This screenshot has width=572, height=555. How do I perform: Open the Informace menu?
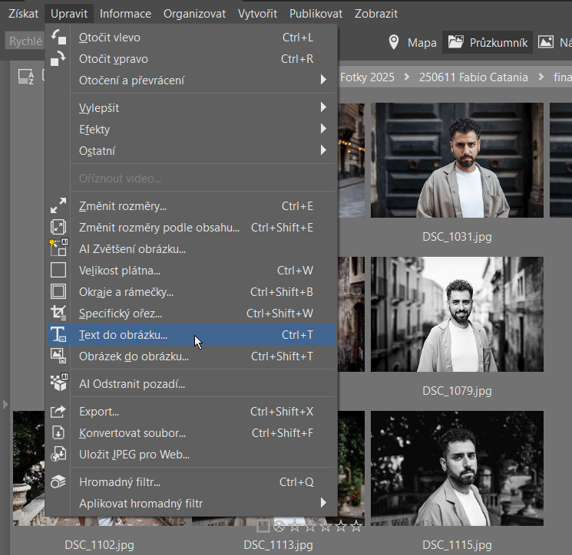[125, 14]
